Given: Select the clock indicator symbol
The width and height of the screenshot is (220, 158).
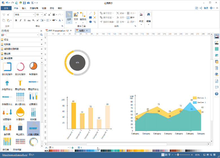Looking at the screenshot, I should [x=33, y=66].
